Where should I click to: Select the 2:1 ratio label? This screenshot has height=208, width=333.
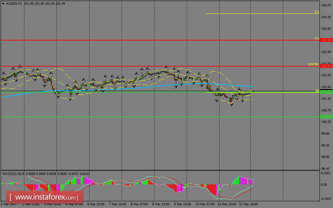click(x=317, y=12)
